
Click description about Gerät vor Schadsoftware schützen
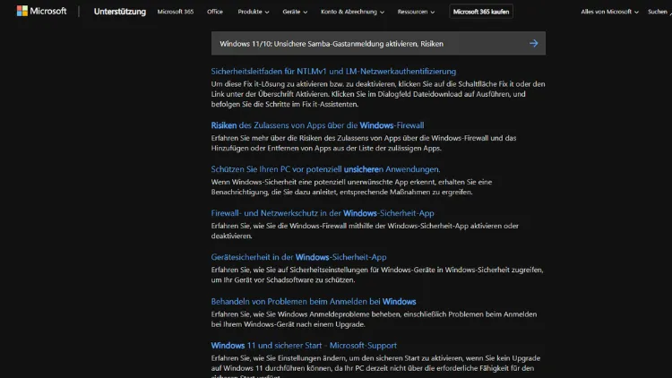pos(377,275)
